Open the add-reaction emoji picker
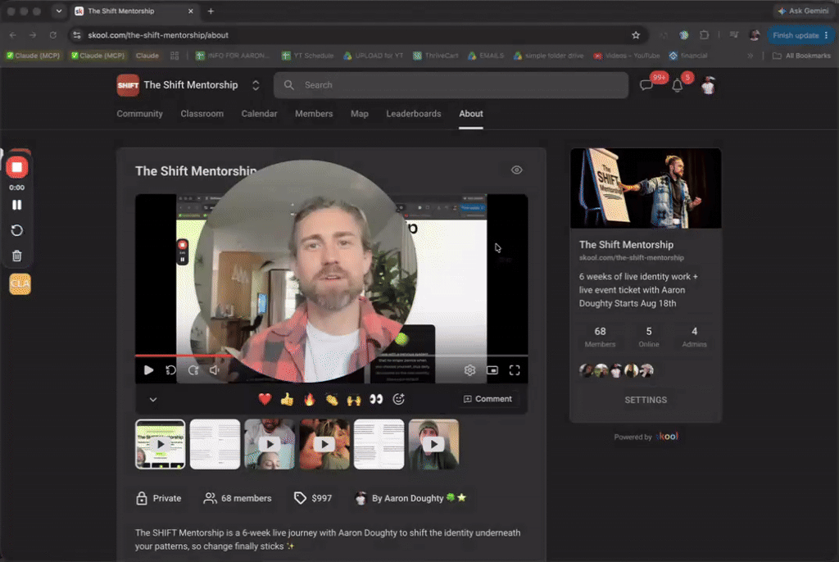The width and height of the screenshot is (839, 562). tap(399, 399)
